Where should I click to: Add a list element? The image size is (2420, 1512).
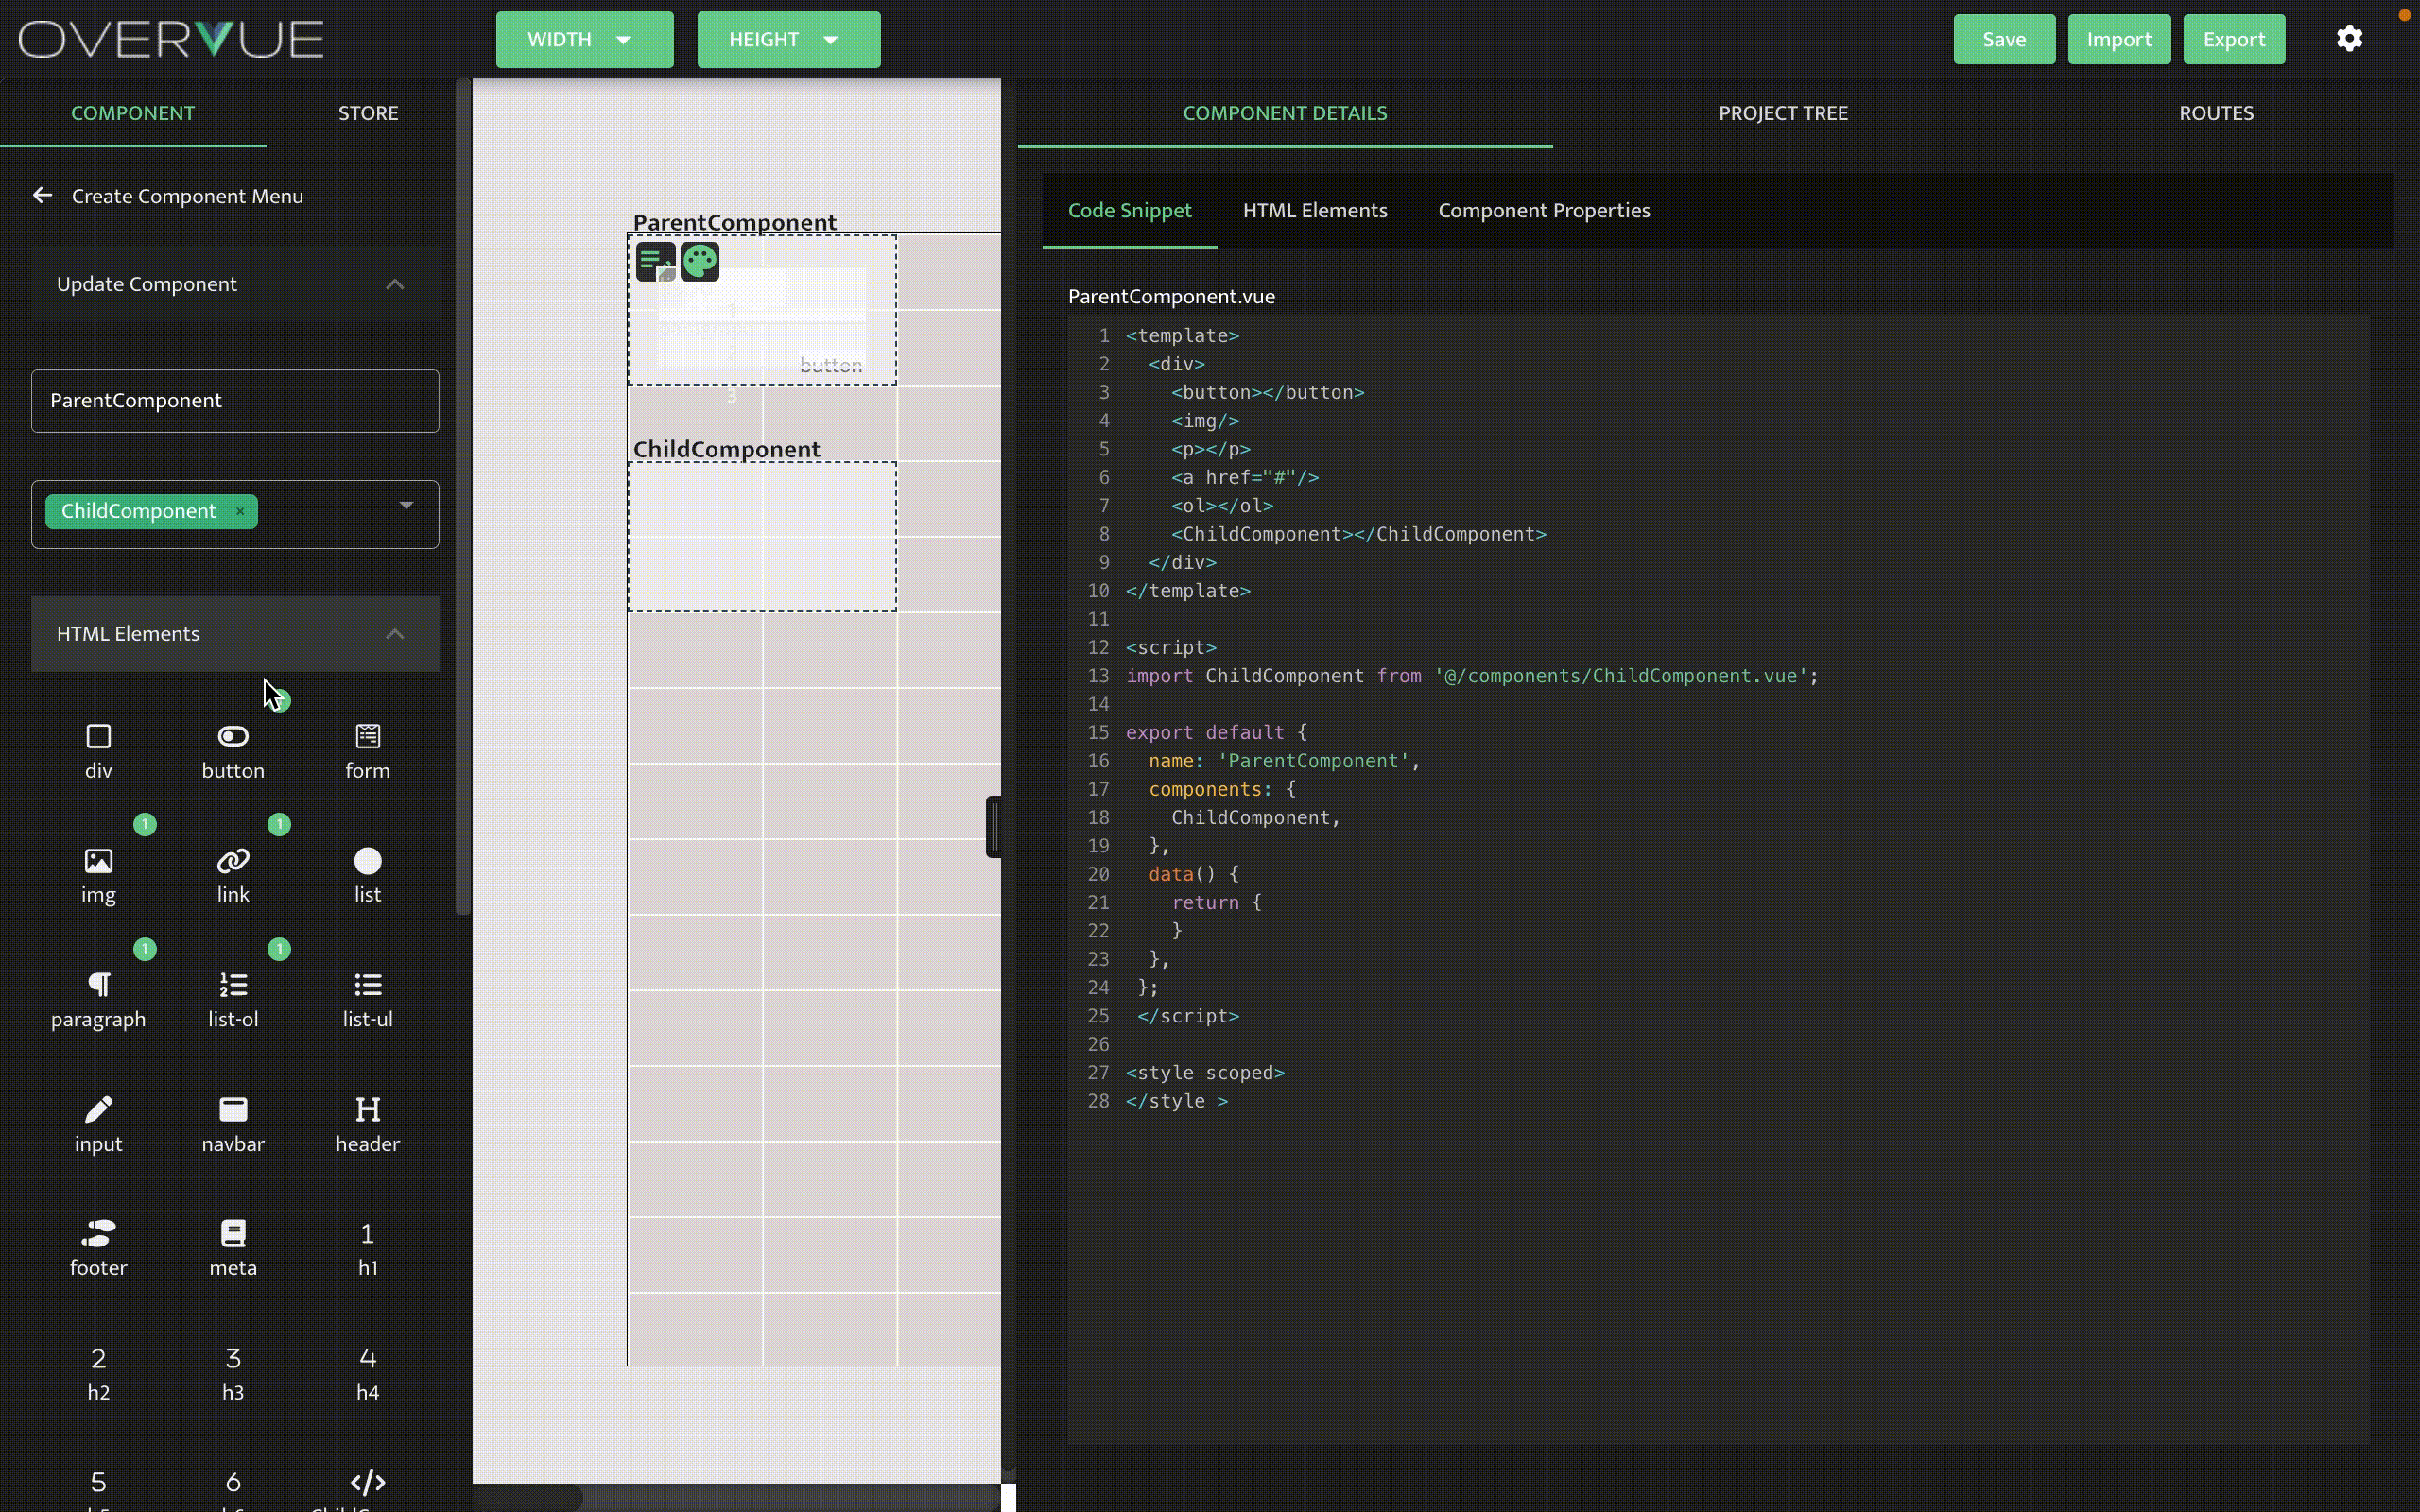pyautogui.click(x=367, y=876)
